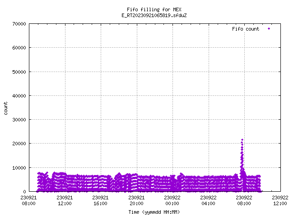Screen dimensions: 289x216
Task: Click the x-axis tick 230922 04:00
Action: pyautogui.click(x=209, y=201)
